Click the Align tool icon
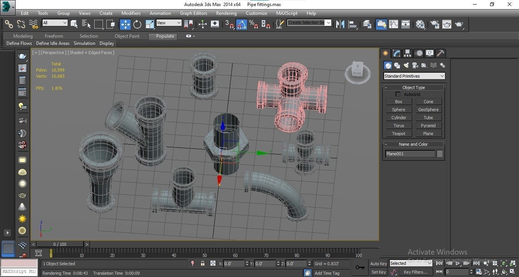The height and width of the screenshot is (277, 519). point(353,24)
